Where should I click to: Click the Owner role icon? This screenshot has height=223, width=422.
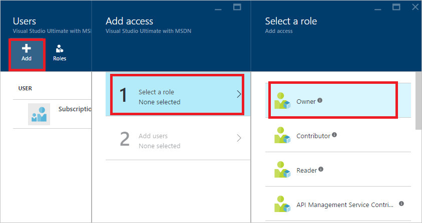coord(282,100)
